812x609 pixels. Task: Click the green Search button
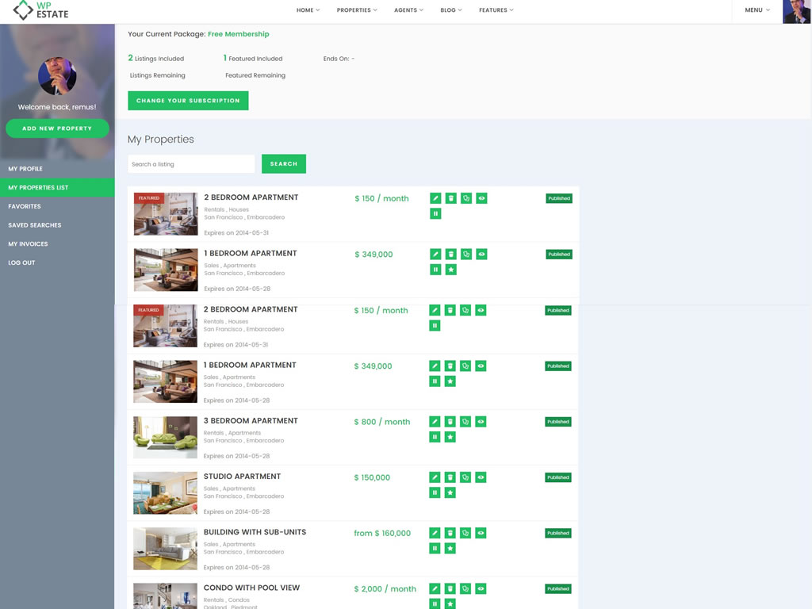click(x=284, y=163)
